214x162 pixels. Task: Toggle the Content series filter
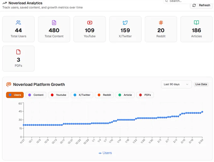[x=36, y=95]
